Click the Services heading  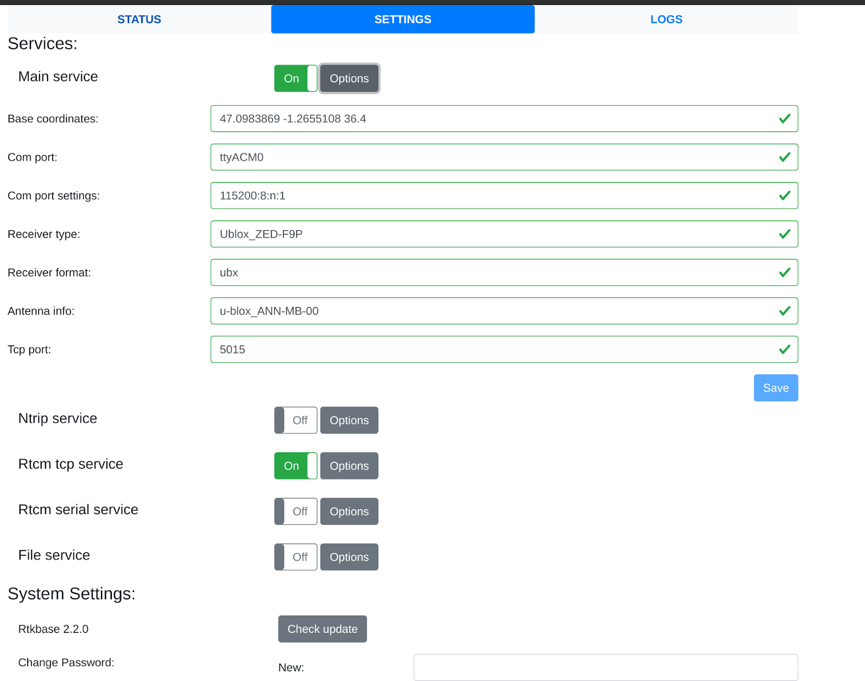point(43,44)
